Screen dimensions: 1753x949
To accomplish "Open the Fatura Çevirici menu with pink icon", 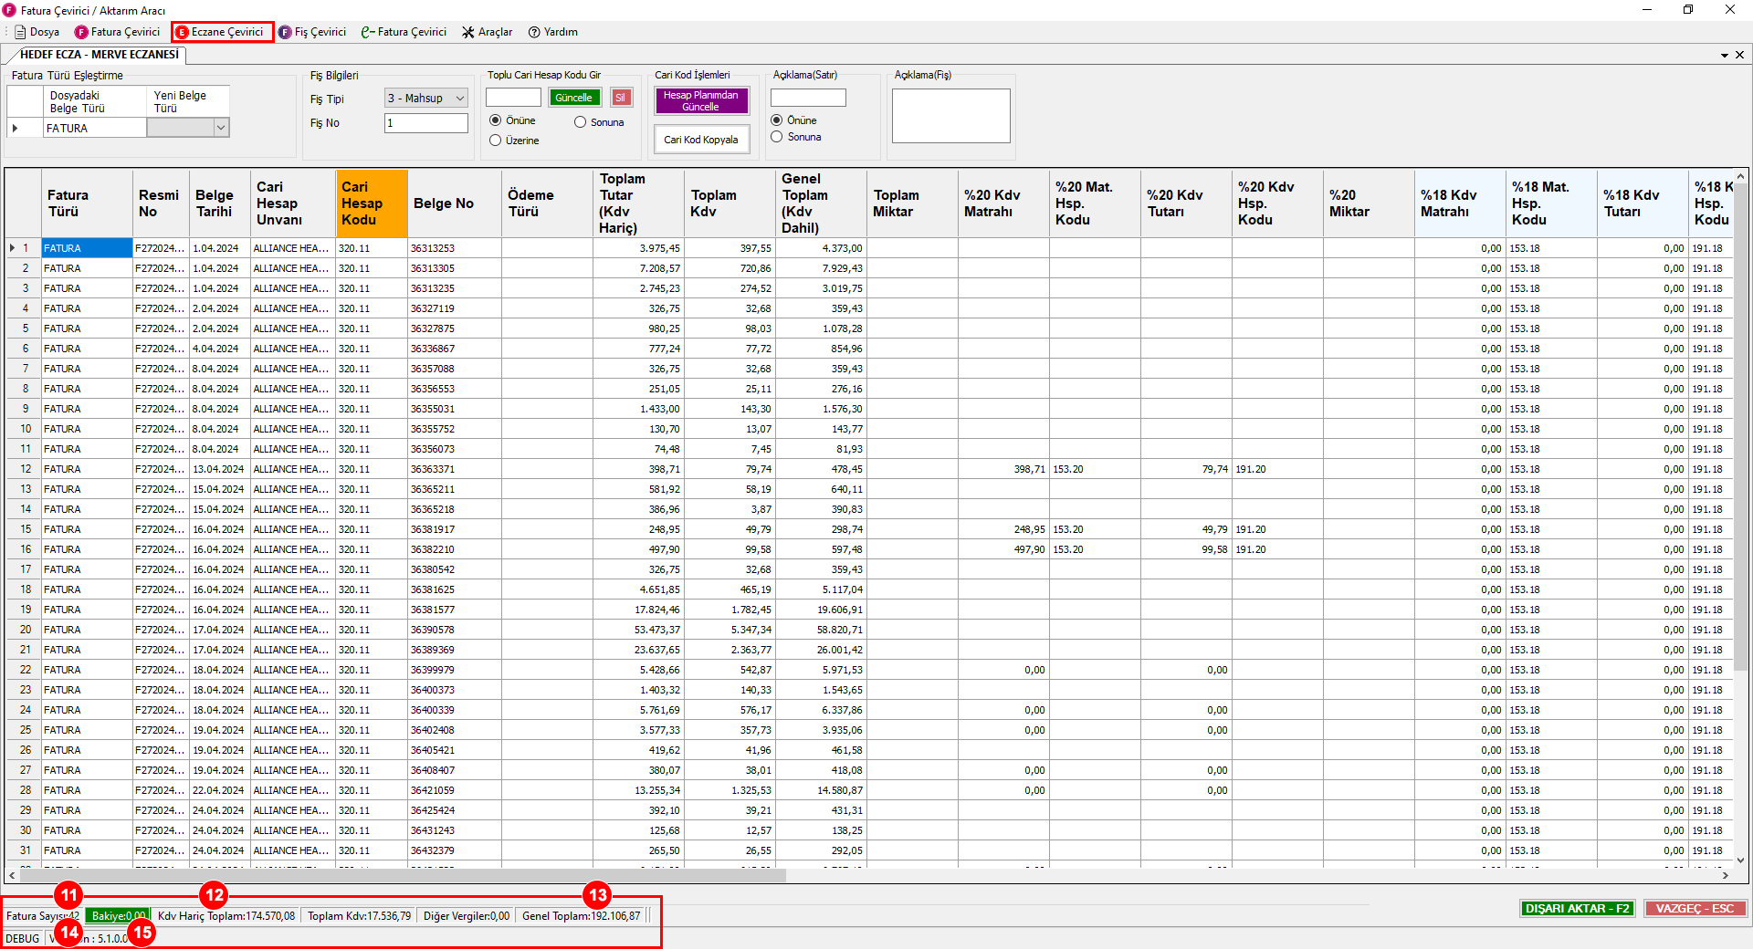I will [117, 32].
